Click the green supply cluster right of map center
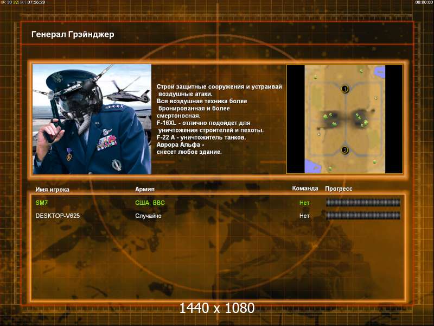Screen dimensions: 434x326 (x=362, y=120)
